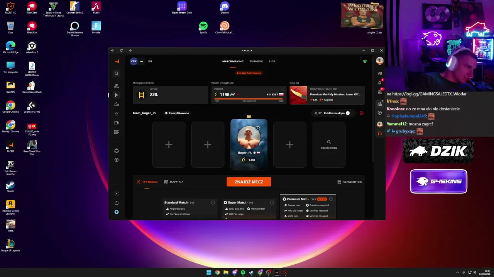Open the VS icon in right sidebar
The image size is (494, 277).
tap(380, 73)
